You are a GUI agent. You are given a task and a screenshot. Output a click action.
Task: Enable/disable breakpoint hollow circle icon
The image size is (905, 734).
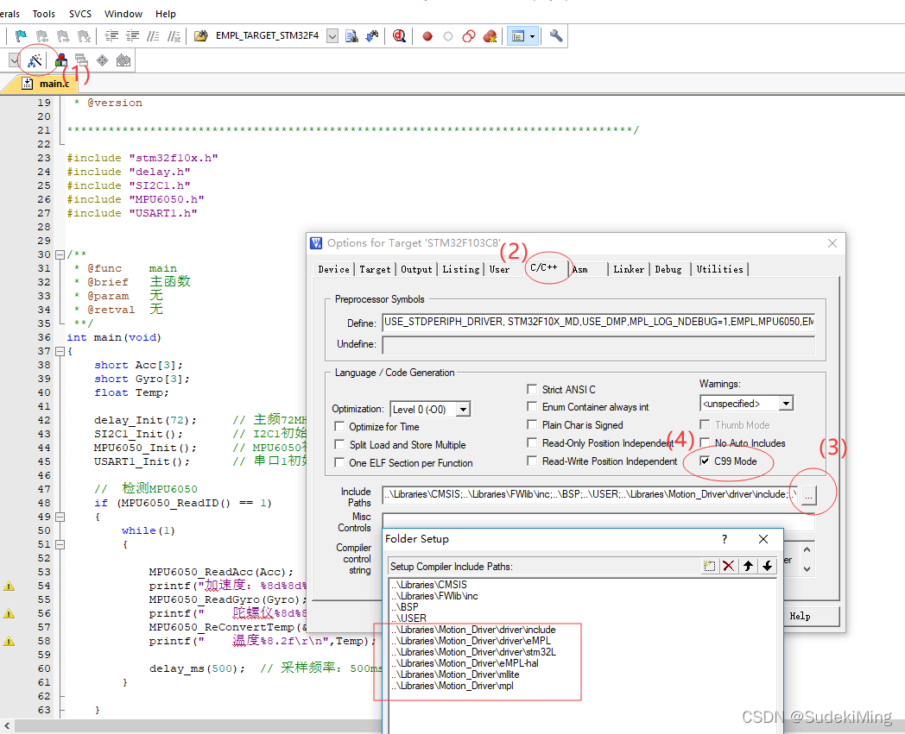pos(448,36)
